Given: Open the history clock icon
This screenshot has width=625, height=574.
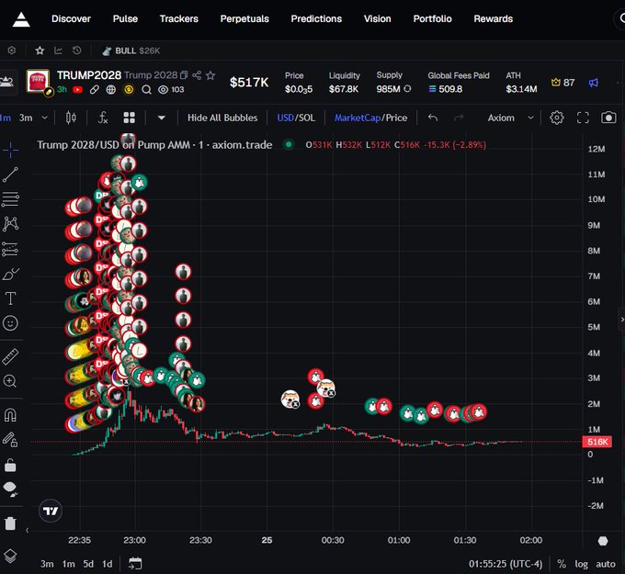Looking at the screenshot, I should point(76,51).
